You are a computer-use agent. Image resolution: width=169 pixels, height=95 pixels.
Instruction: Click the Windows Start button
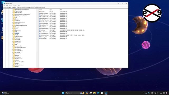point(63,93)
